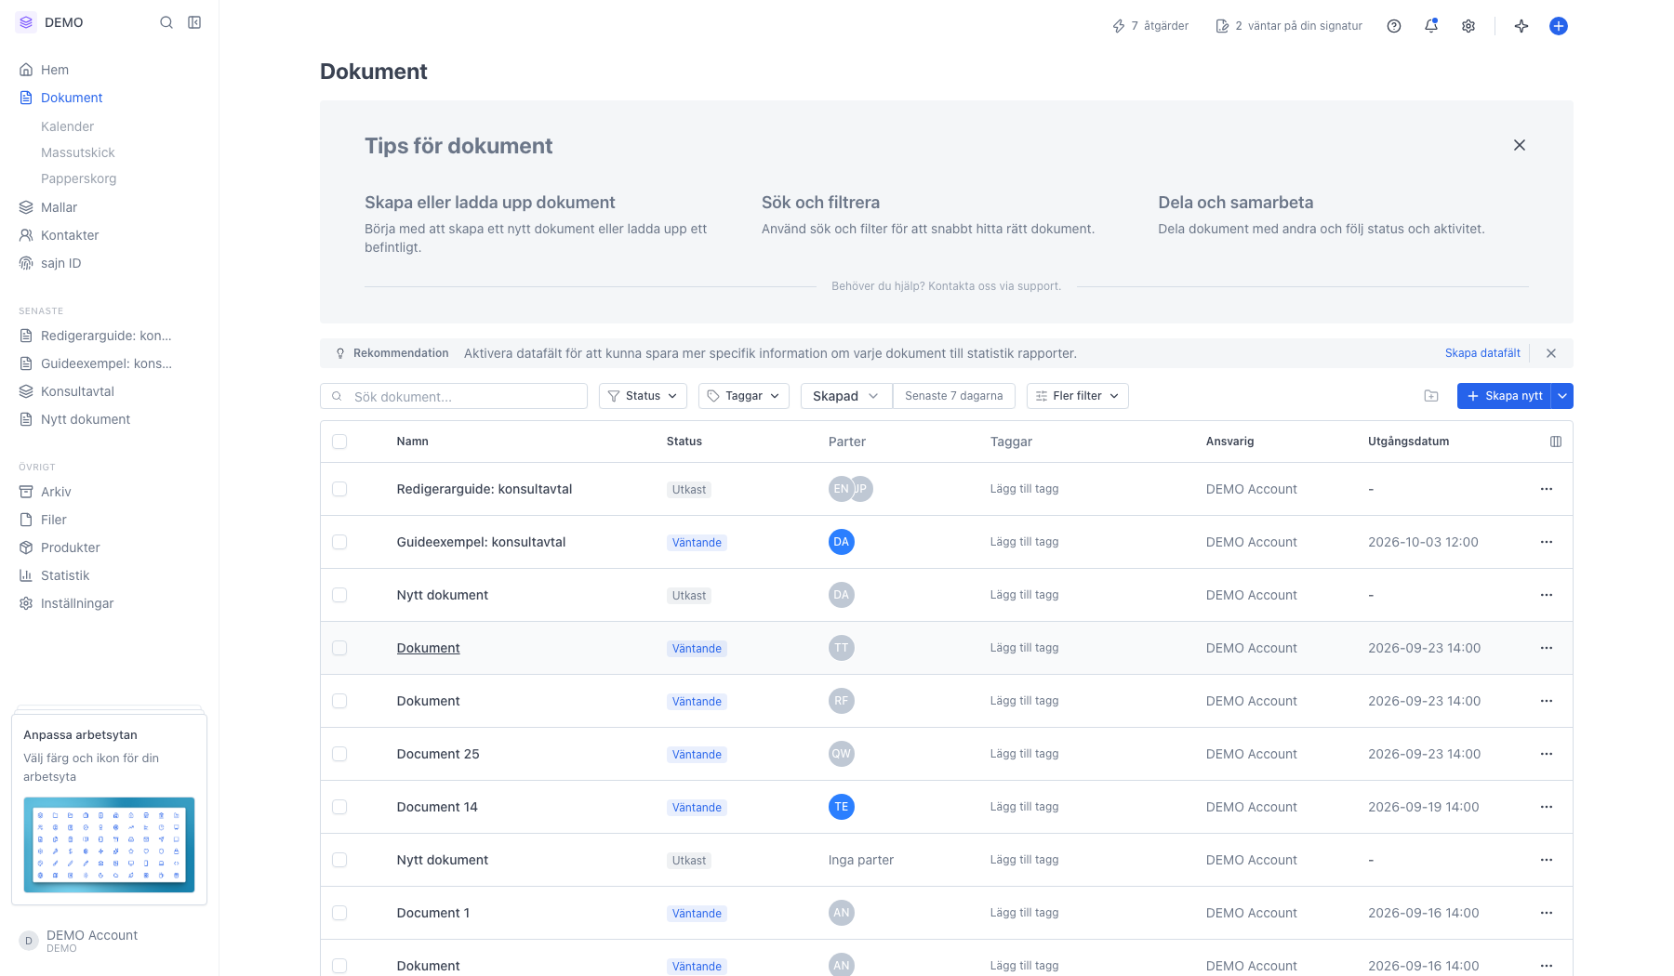
Task: Tick the checkbox for Document 25
Action: [339, 754]
